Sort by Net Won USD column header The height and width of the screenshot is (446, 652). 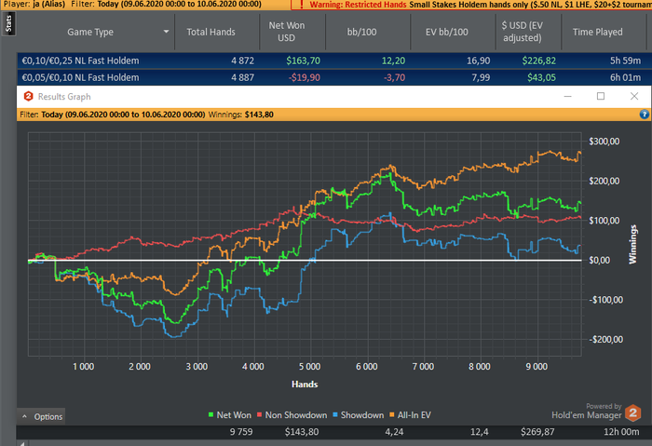[x=287, y=32]
